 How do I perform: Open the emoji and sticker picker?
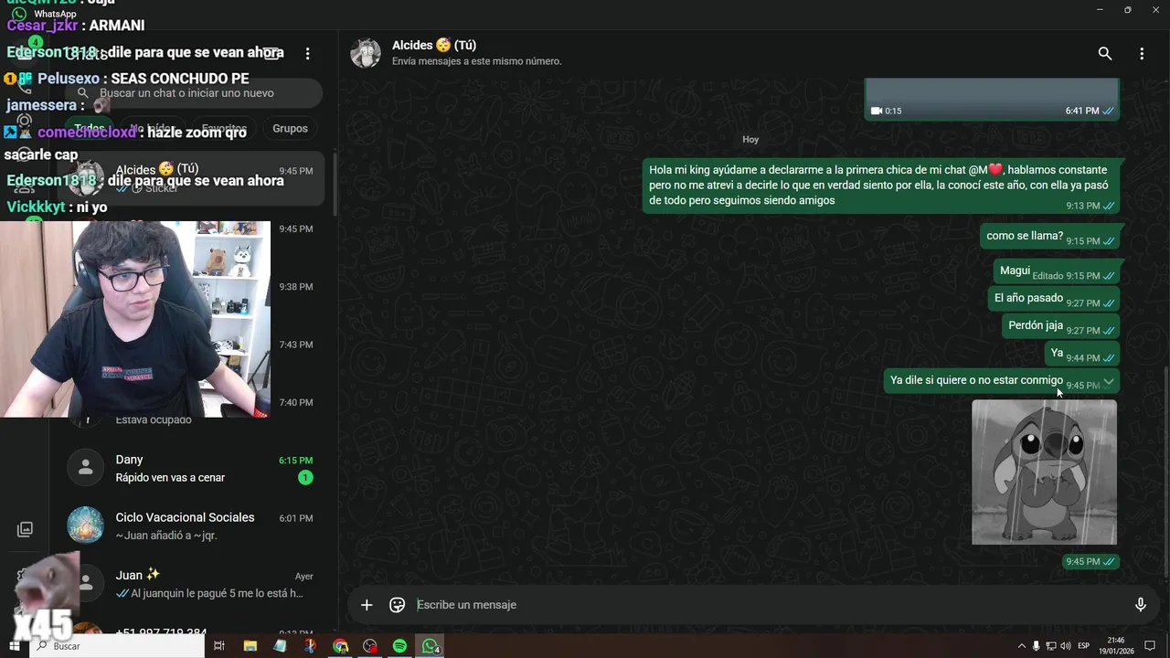[397, 605]
